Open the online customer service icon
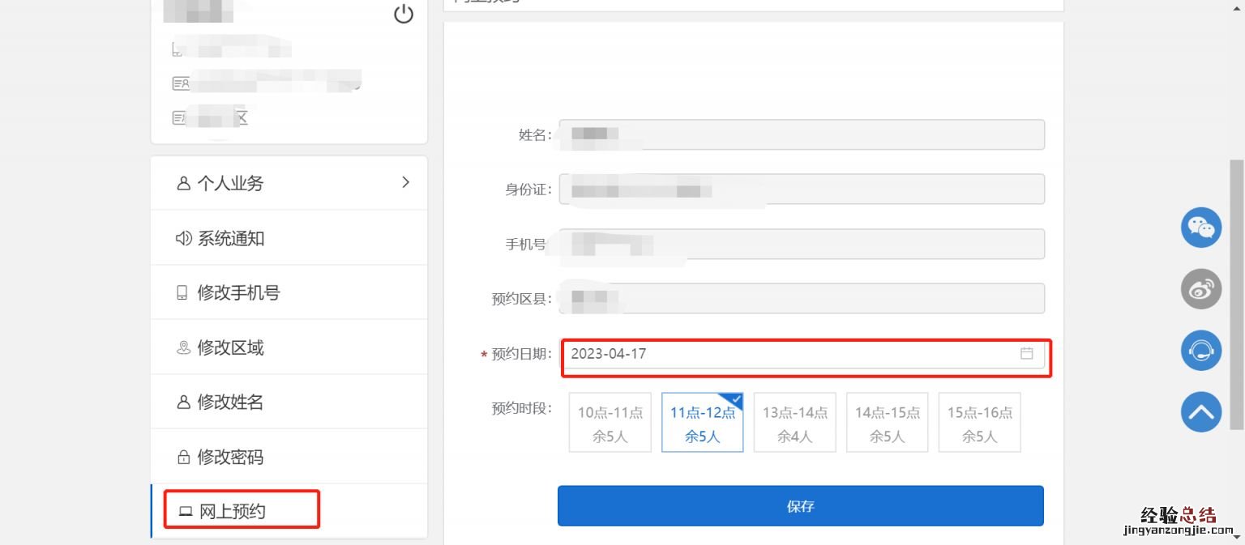The height and width of the screenshot is (545, 1245). point(1200,350)
